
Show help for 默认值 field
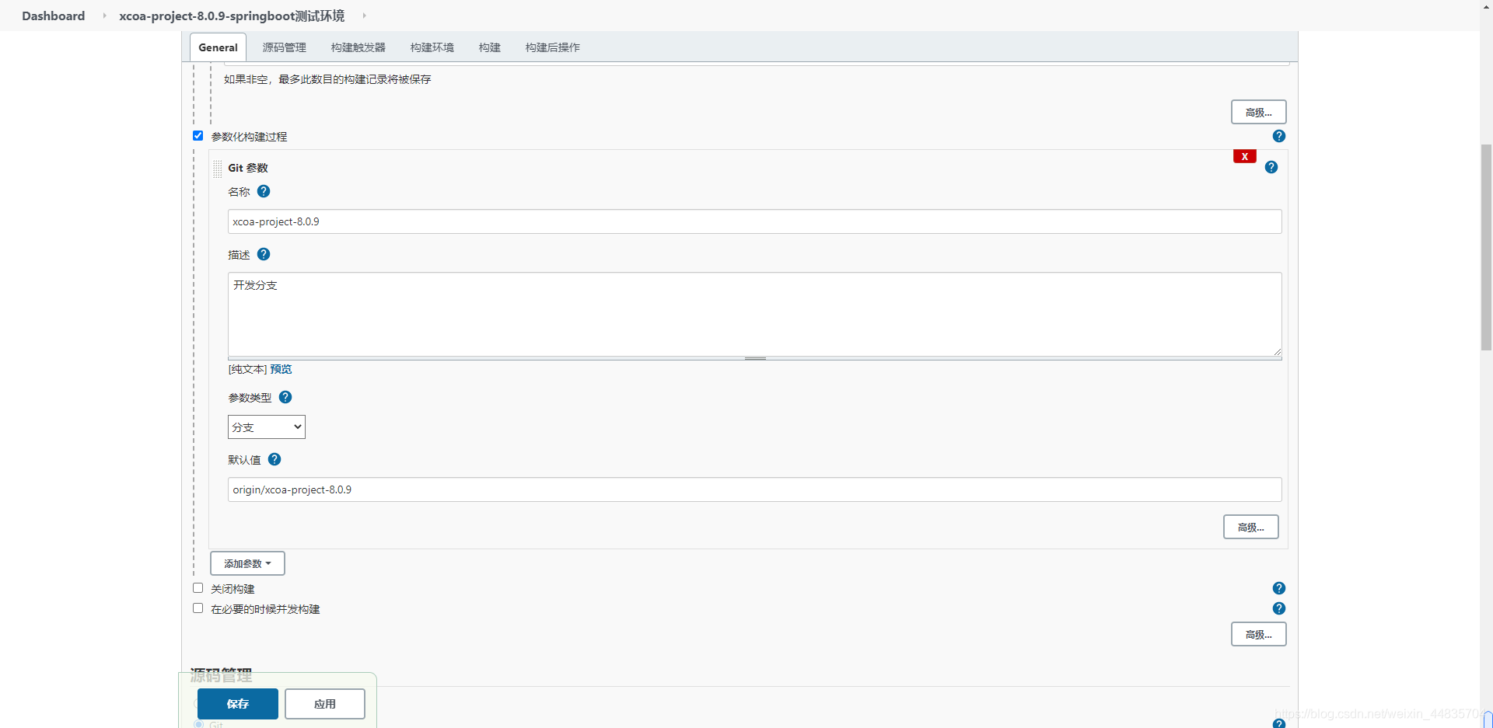coord(274,459)
